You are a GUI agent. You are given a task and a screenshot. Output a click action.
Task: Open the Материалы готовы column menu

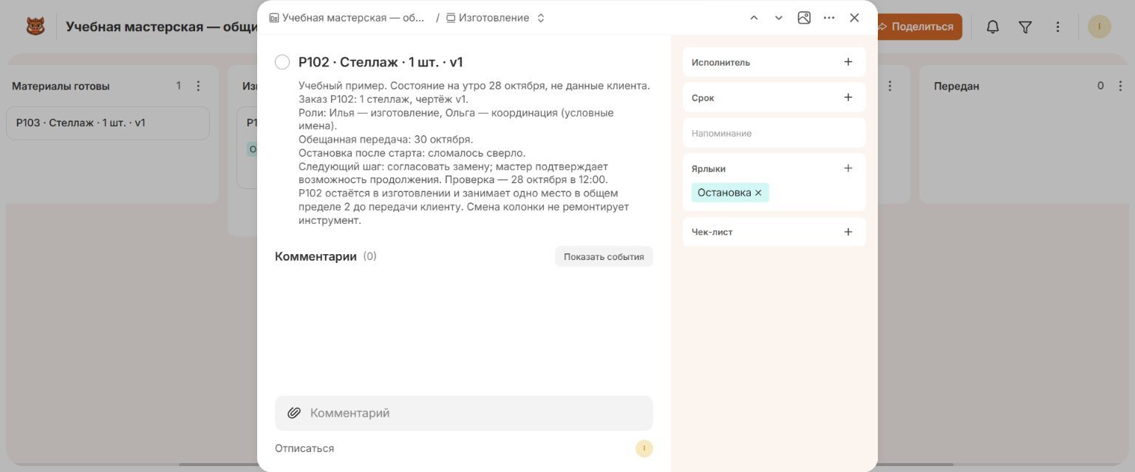[x=198, y=86]
